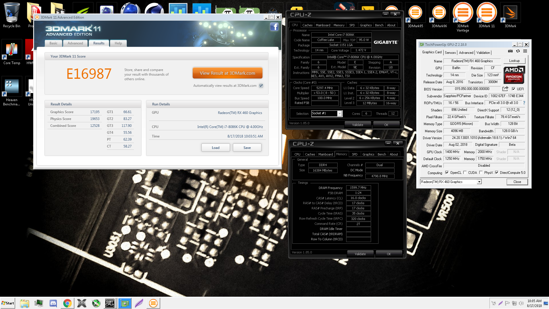This screenshot has width=549, height=309.
Task: Open 3DMark05 desktop shortcut
Action: 415,15
